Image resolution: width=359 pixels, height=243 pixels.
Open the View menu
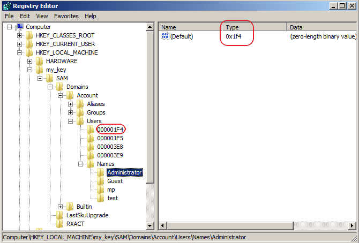[42, 16]
